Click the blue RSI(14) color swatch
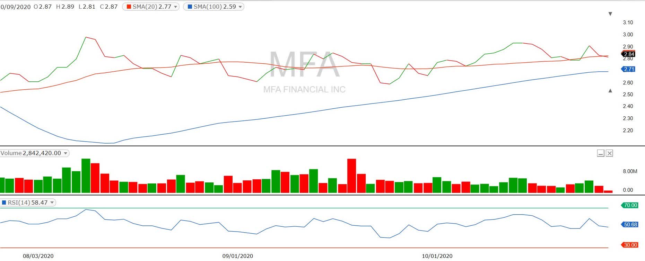The height and width of the screenshot is (261, 645). tap(4, 202)
